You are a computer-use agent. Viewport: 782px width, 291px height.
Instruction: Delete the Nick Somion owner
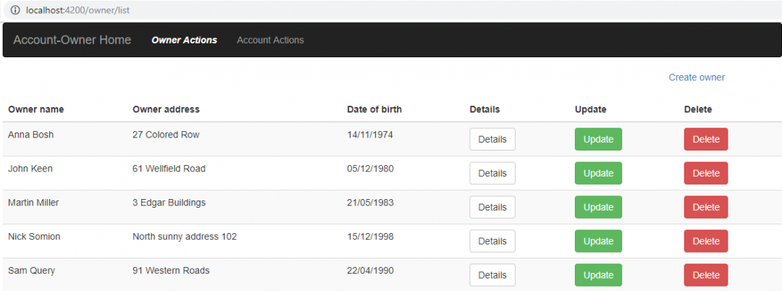[706, 240]
